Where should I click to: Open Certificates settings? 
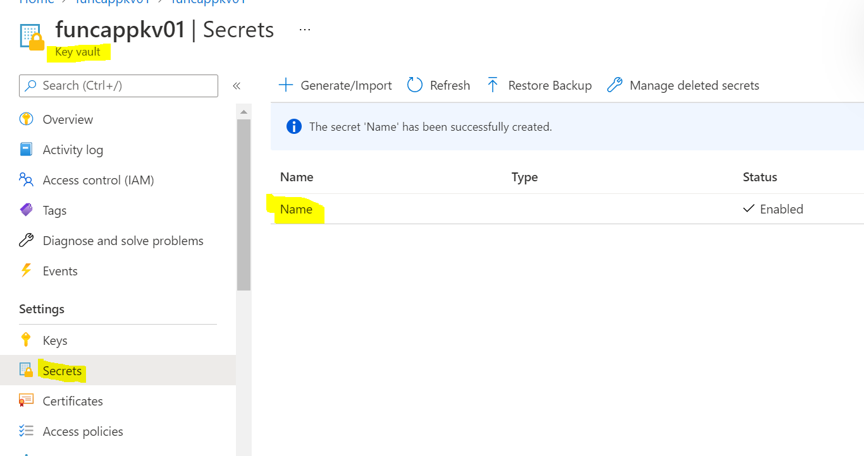(73, 401)
